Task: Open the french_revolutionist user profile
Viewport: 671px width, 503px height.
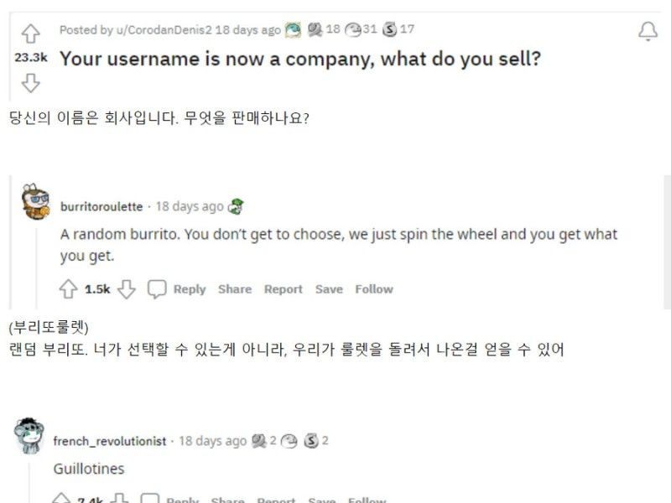Action: [x=111, y=441]
